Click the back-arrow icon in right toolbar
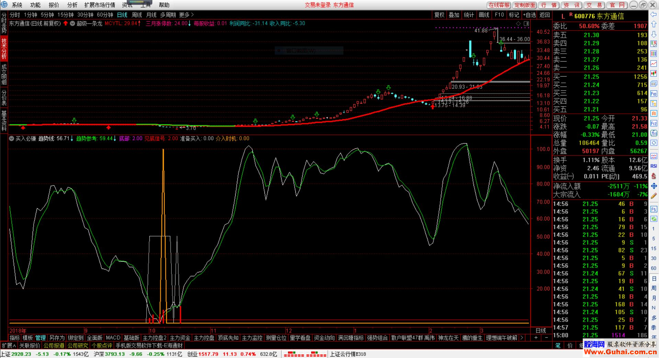The image size is (659, 358). 654,14
